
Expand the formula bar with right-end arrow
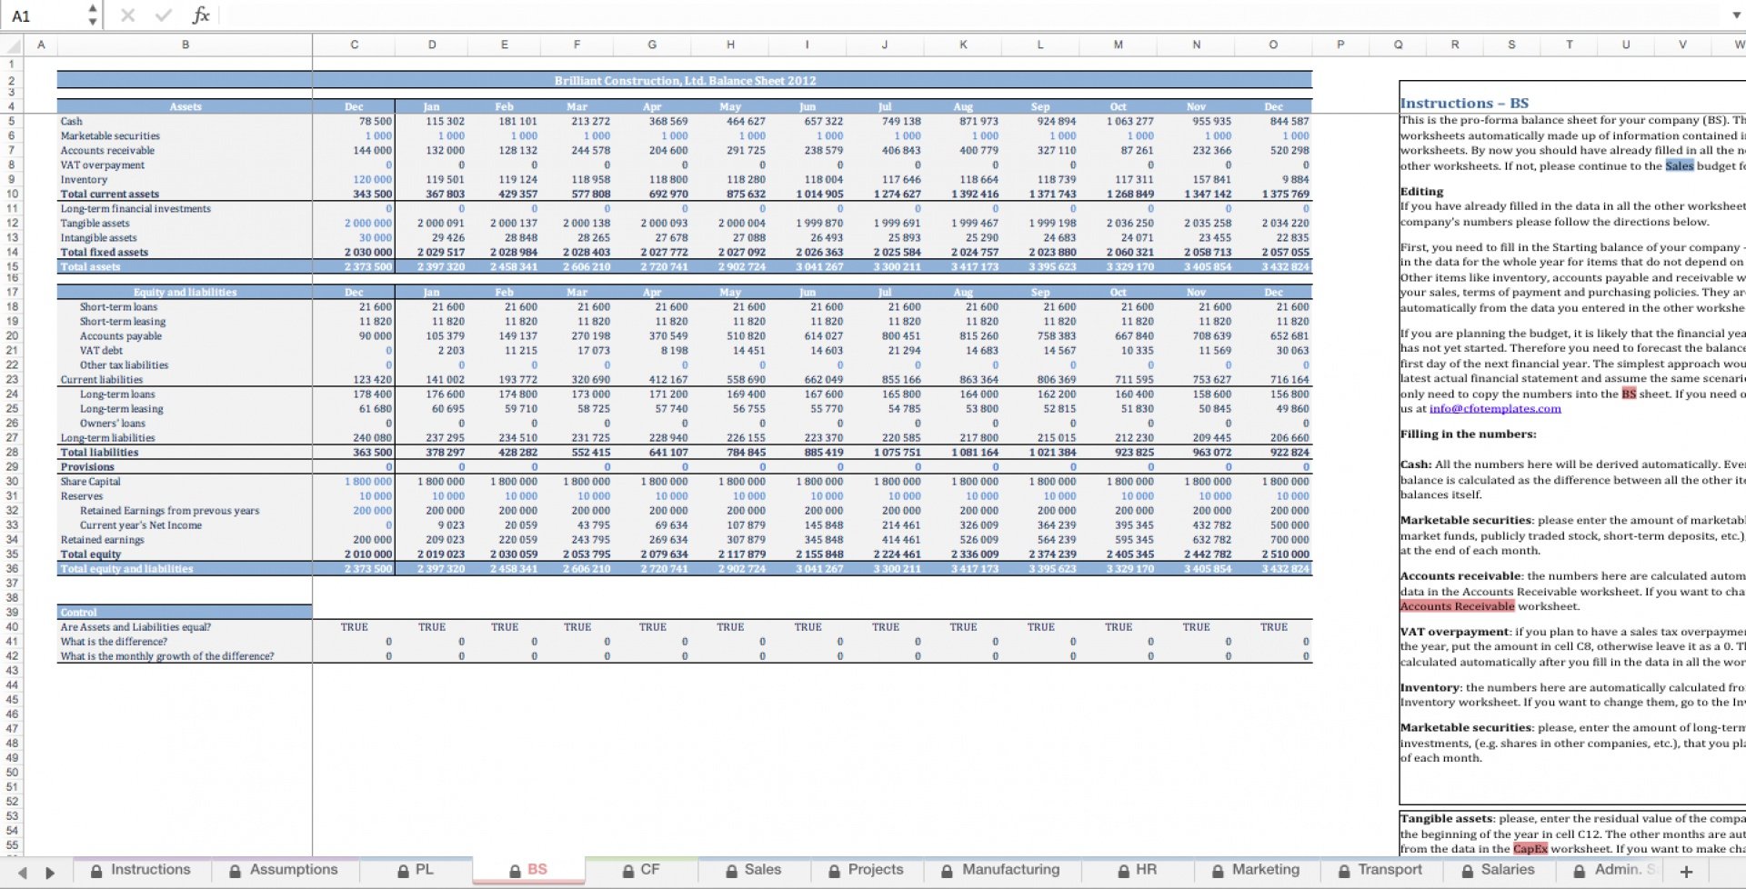pos(1736,15)
